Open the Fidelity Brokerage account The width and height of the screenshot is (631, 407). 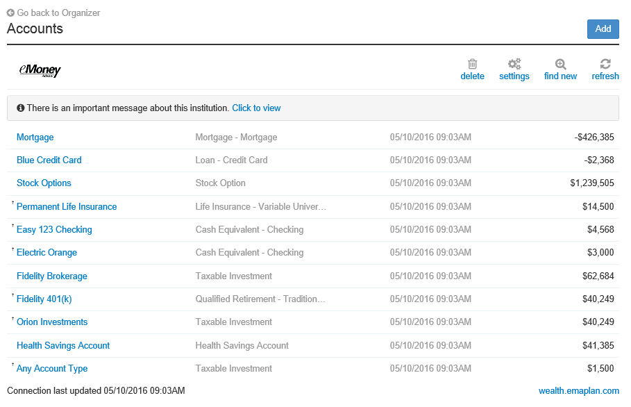click(52, 276)
